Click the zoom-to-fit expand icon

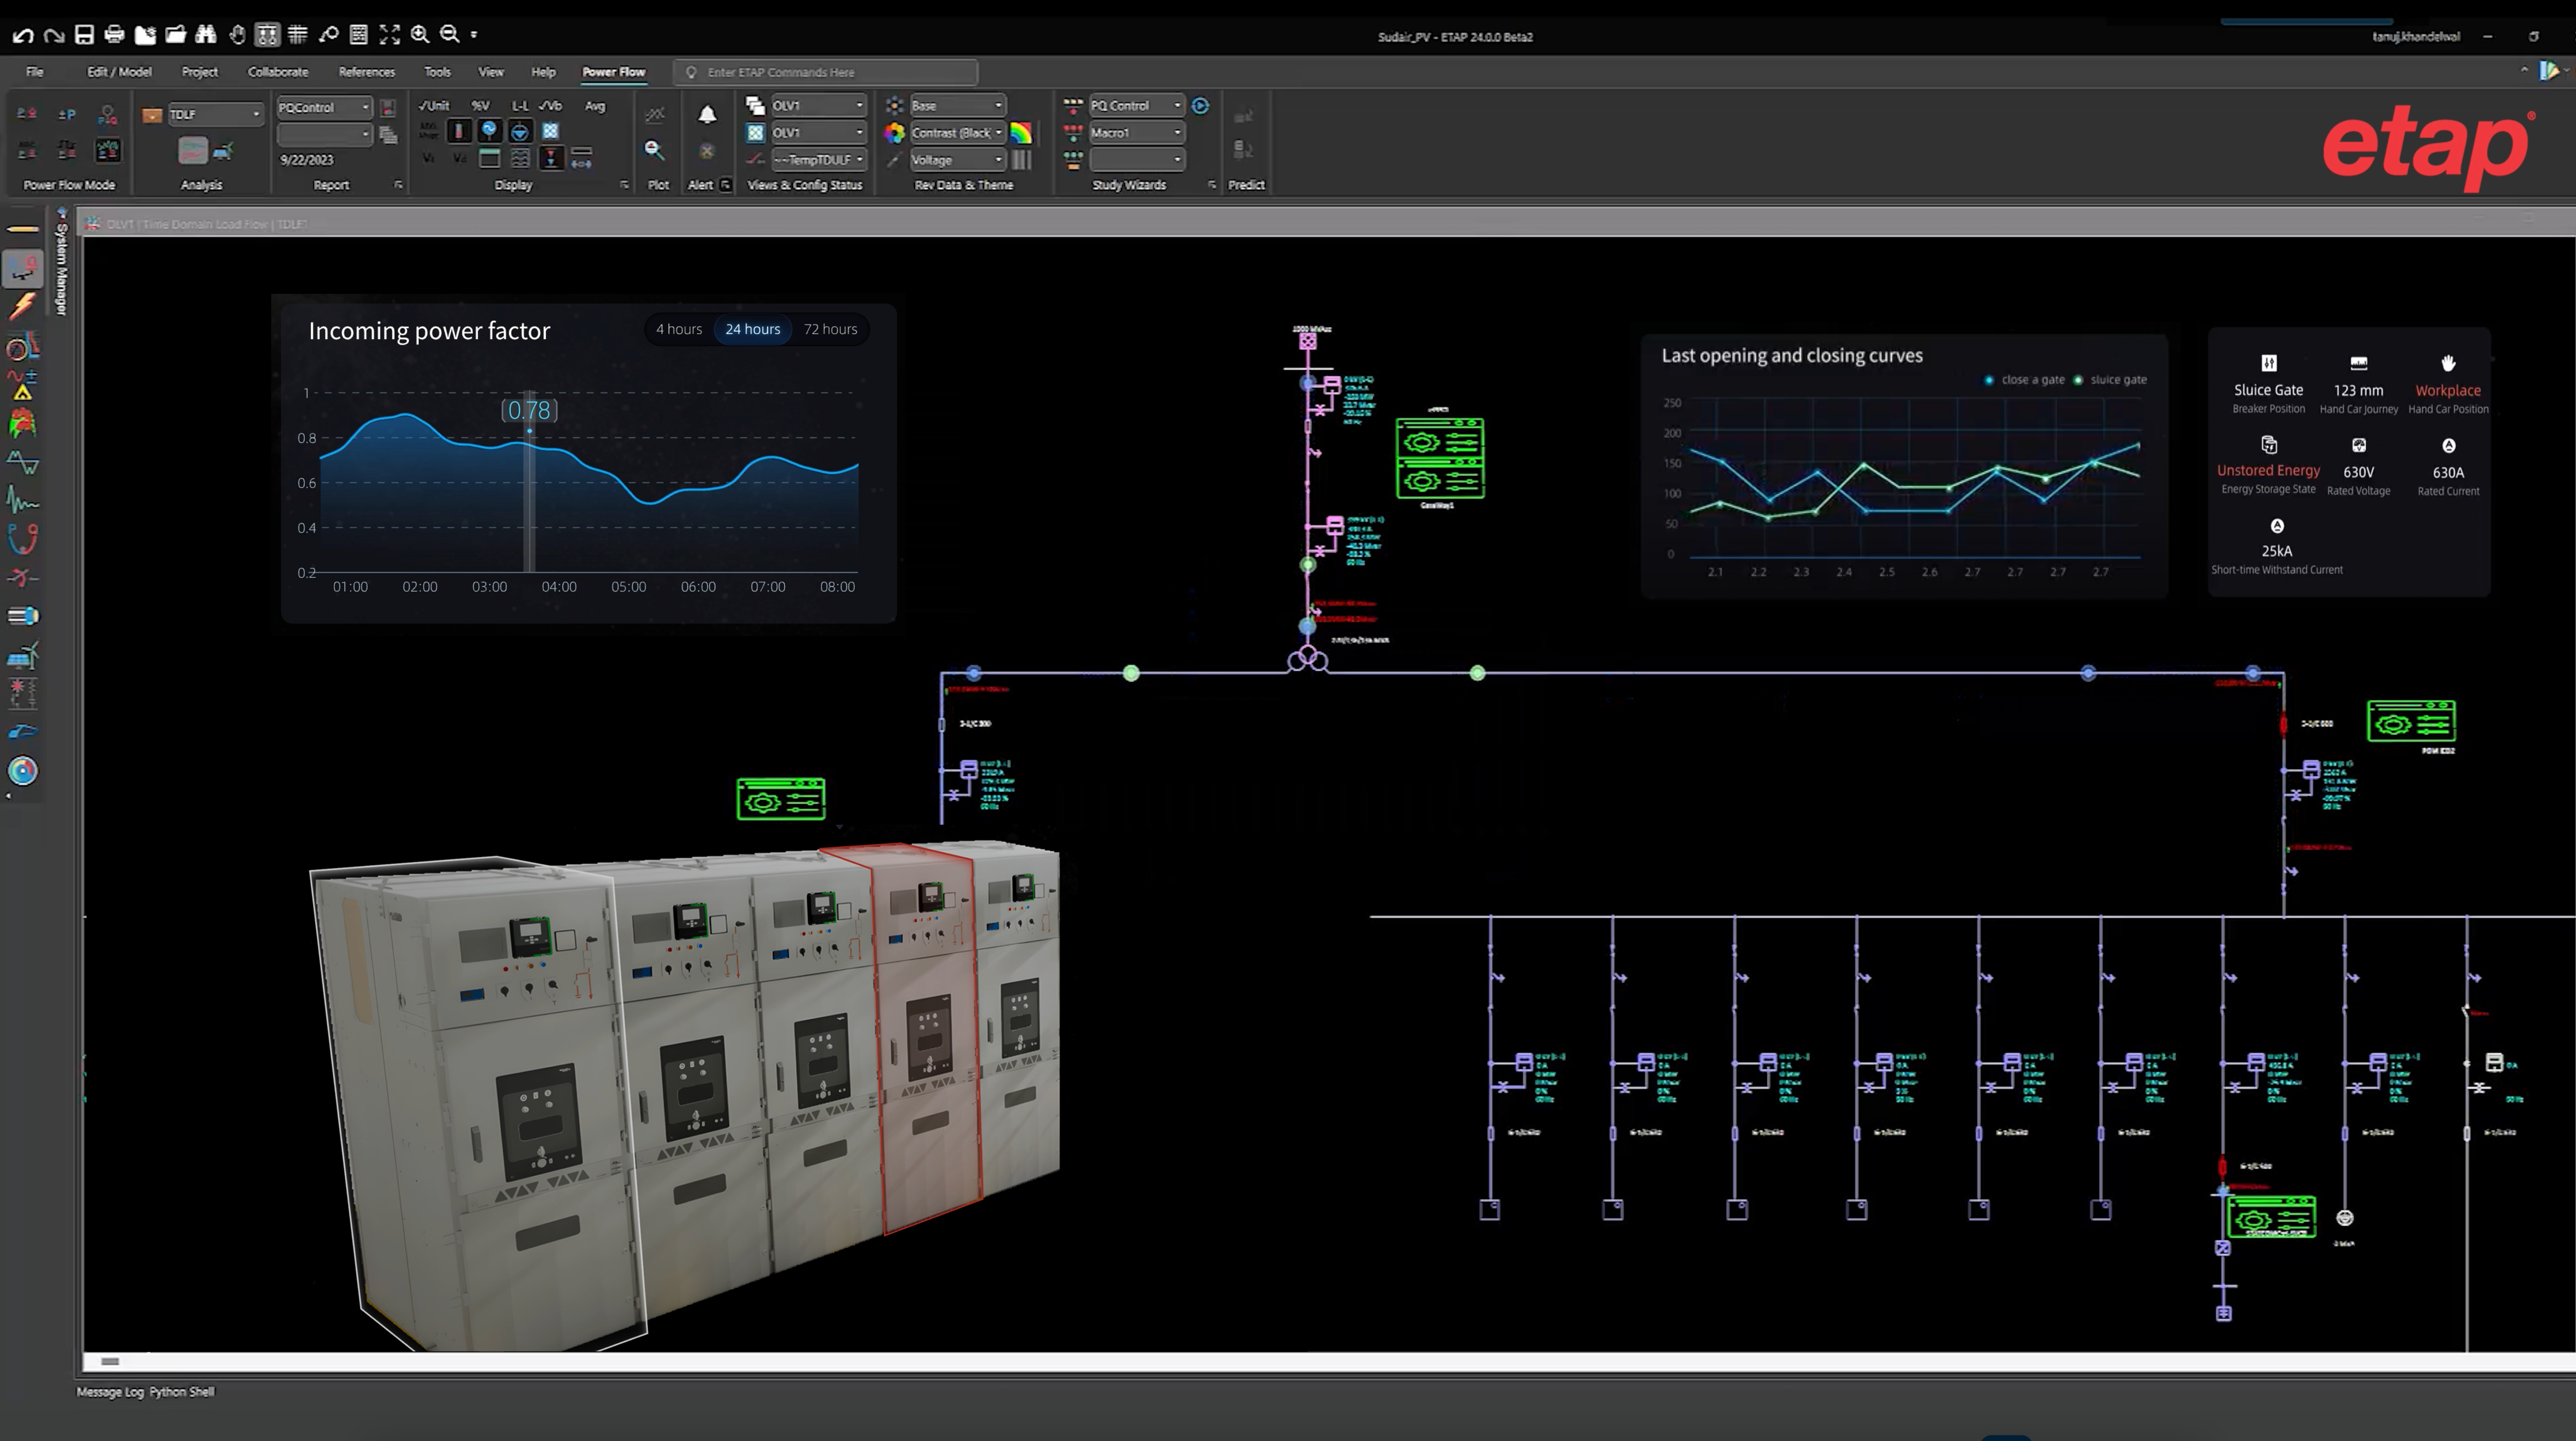pos(390,35)
